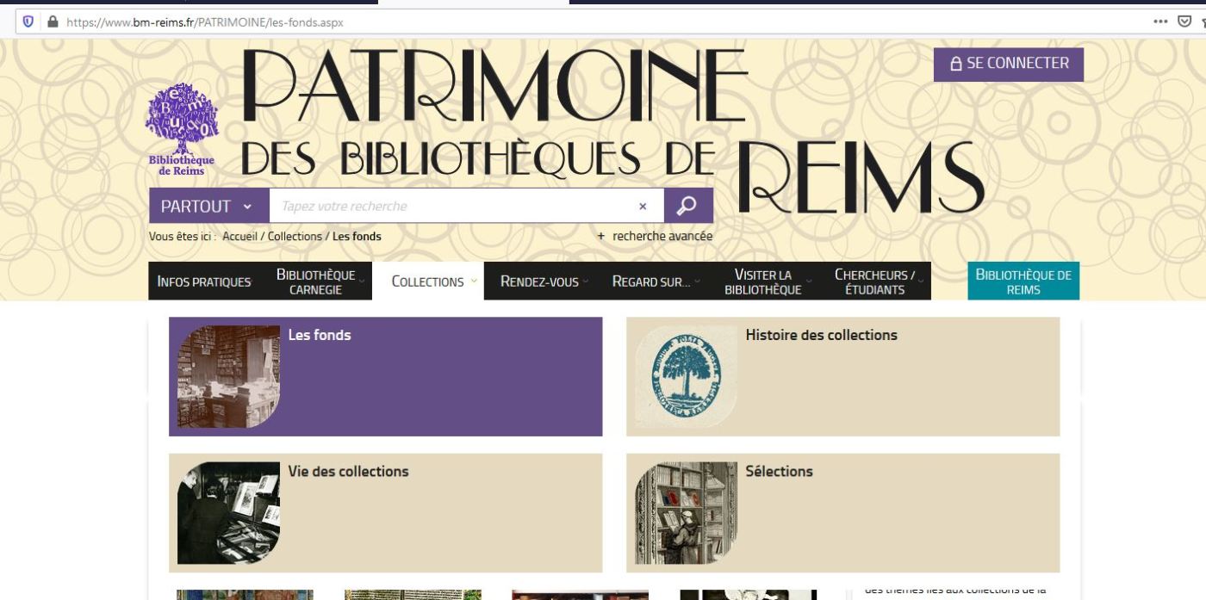Click into the Tapez votre recherche field

(452, 207)
